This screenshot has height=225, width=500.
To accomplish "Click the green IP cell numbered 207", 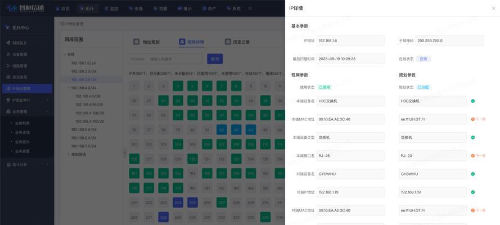I will [x=222, y=202].
